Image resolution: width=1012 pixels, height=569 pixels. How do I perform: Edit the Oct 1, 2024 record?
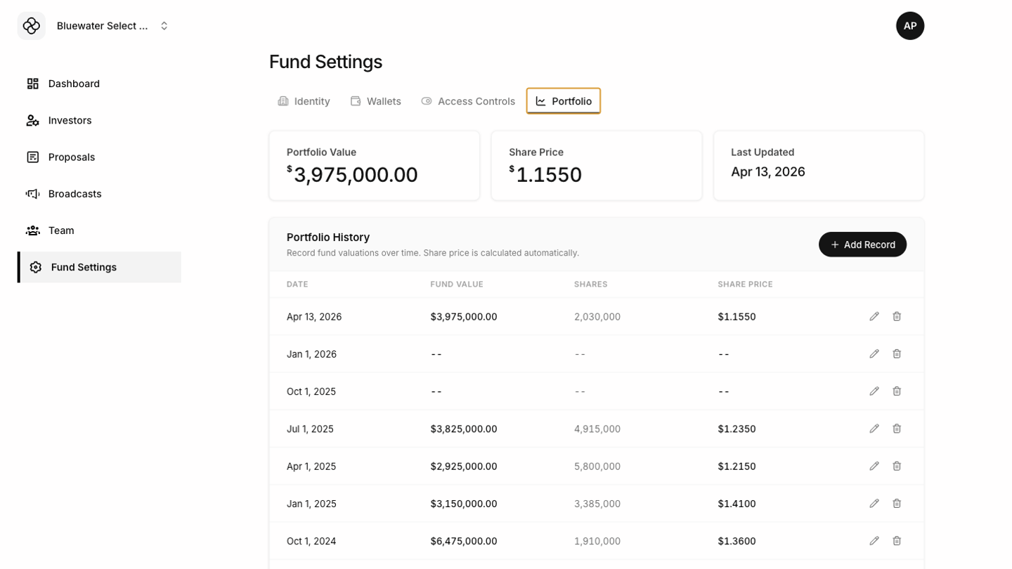(874, 541)
